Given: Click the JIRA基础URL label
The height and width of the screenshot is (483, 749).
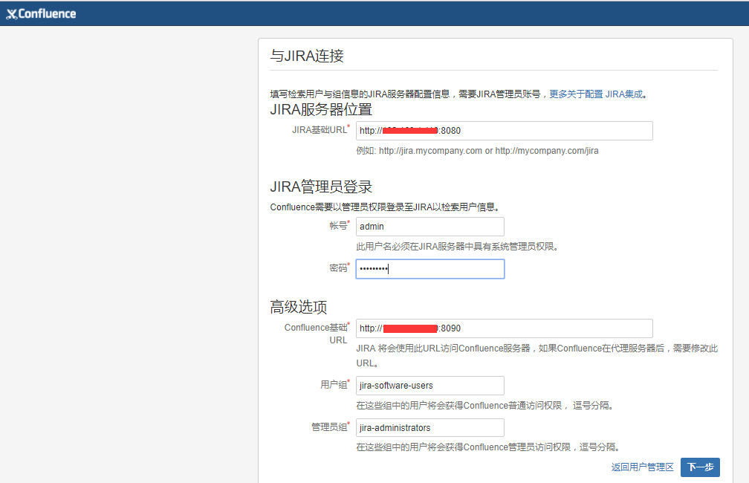Looking at the screenshot, I should click(320, 130).
